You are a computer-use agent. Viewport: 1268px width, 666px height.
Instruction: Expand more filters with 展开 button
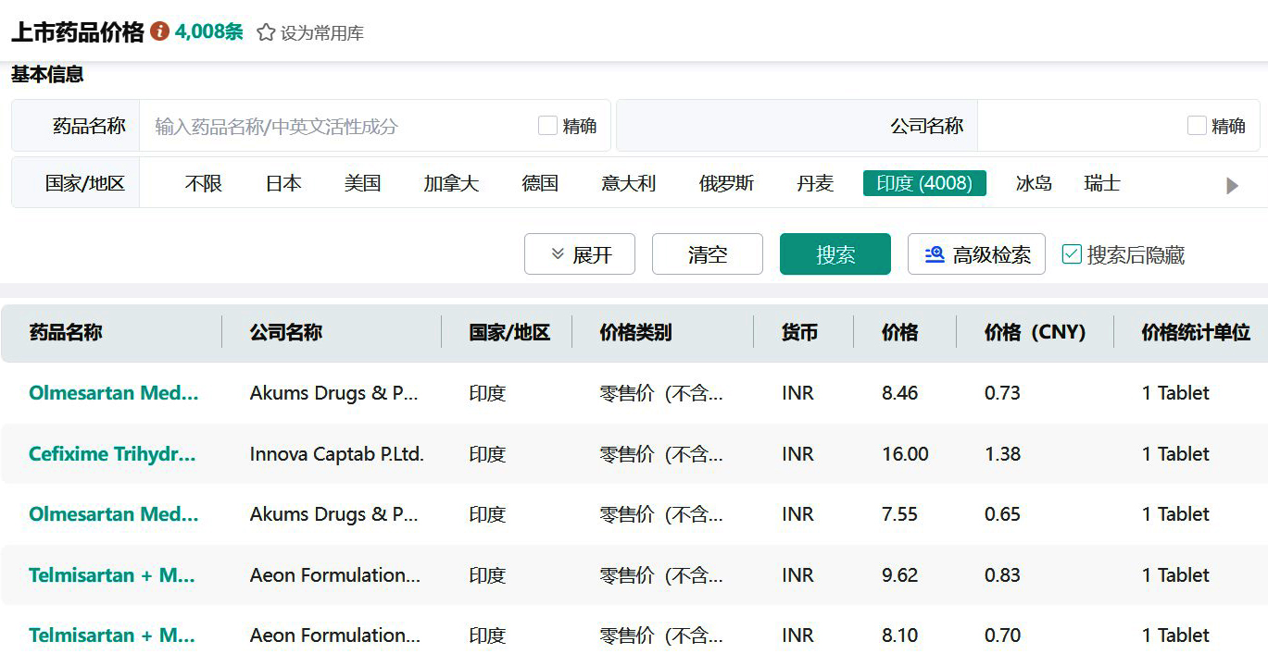pos(580,254)
